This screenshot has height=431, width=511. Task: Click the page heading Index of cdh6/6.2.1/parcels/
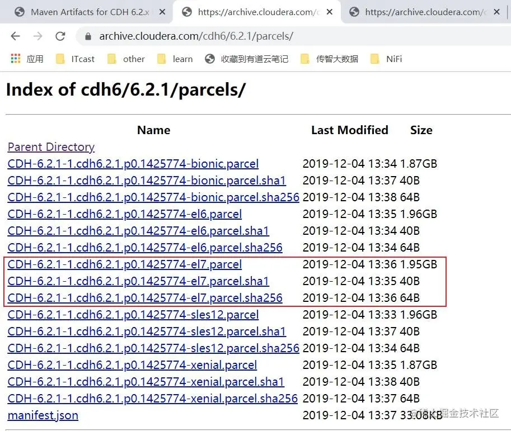[126, 89]
